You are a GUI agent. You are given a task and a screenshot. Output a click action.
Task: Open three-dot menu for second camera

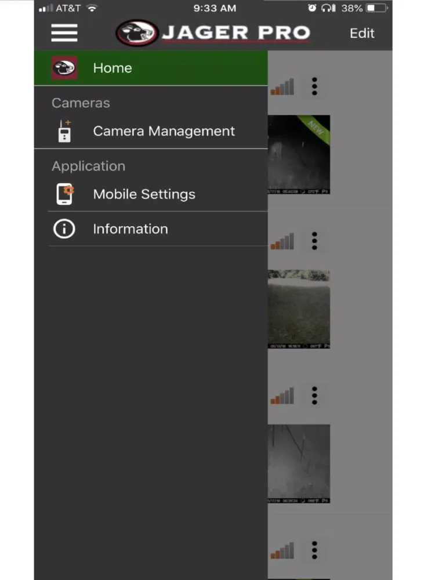coord(314,241)
